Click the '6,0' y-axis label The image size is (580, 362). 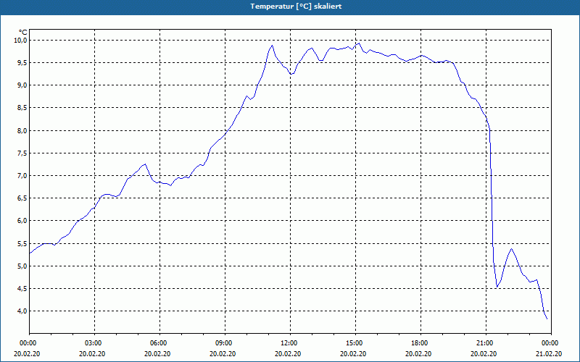(22, 221)
